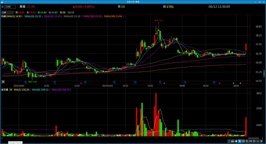
Task: Select the SMA(10) 15.32 indicator label
Action: pos(33,16)
